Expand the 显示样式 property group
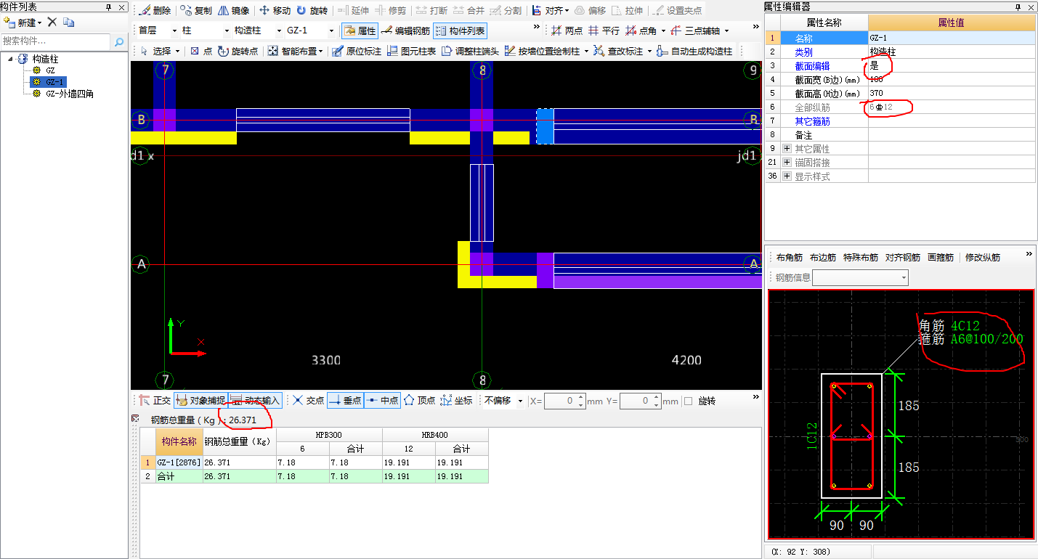This screenshot has height=559, width=1038. 787,176
